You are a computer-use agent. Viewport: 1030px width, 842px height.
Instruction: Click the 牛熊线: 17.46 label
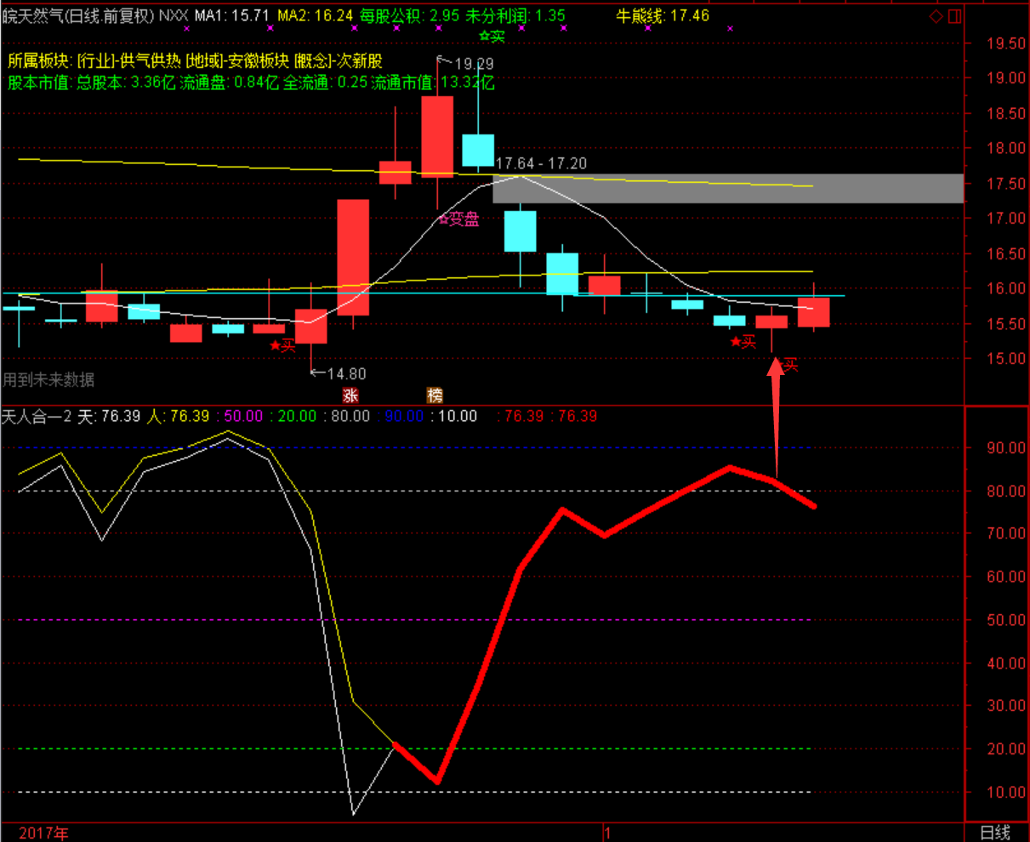pyautogui.click(x=663, y=15)
